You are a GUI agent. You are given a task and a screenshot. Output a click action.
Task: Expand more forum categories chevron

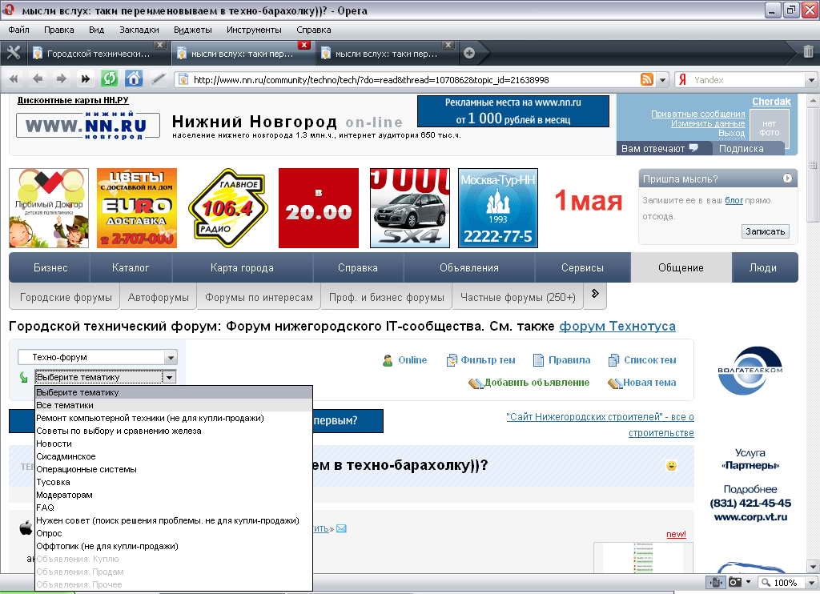[x=595, y=294]
